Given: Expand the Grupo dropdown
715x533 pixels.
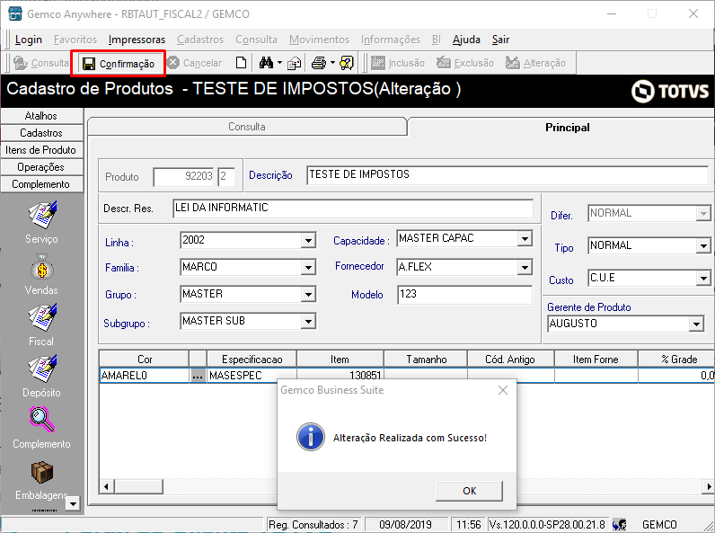Looking at the screenshot, I should (x=308, y=295).
